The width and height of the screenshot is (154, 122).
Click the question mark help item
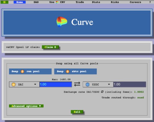coord(150,2)
